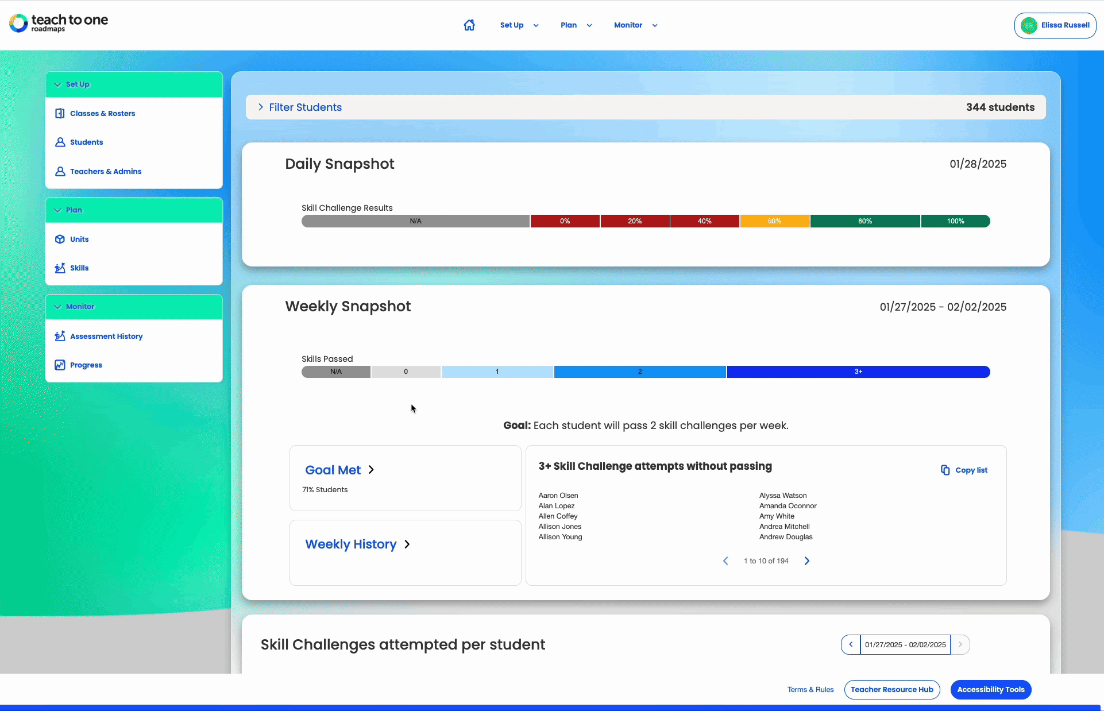
Task: Open the home icon in top navigation
Action: click(x=469, y=25)
